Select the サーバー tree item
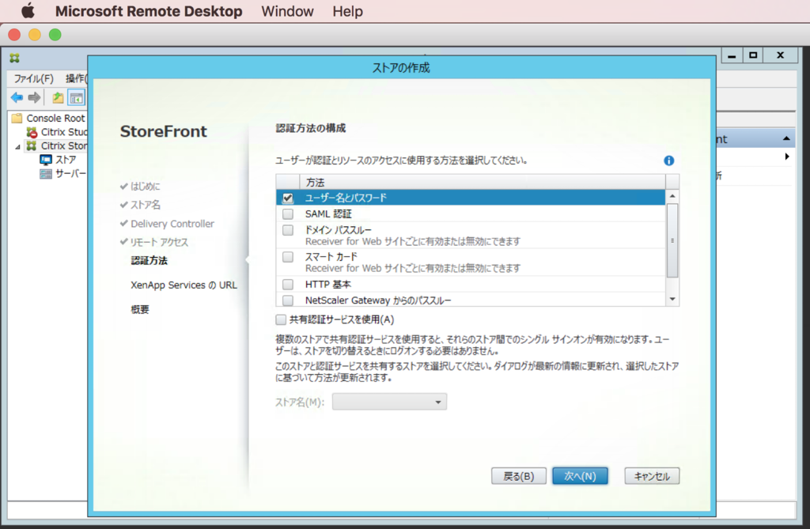Viewport: 810px width, 529px height. [x=63, y=174]
